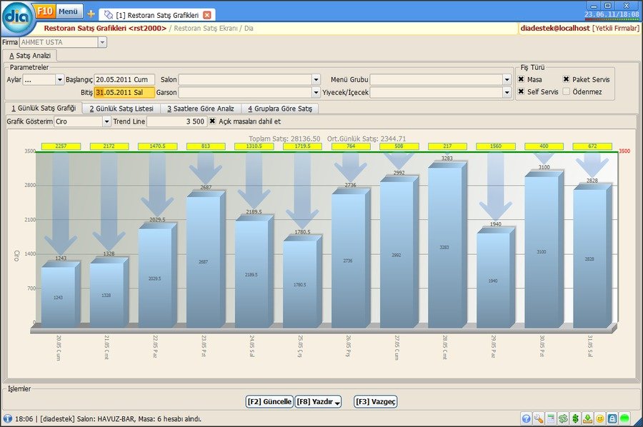Click the Salon input field

coord(245,79)
